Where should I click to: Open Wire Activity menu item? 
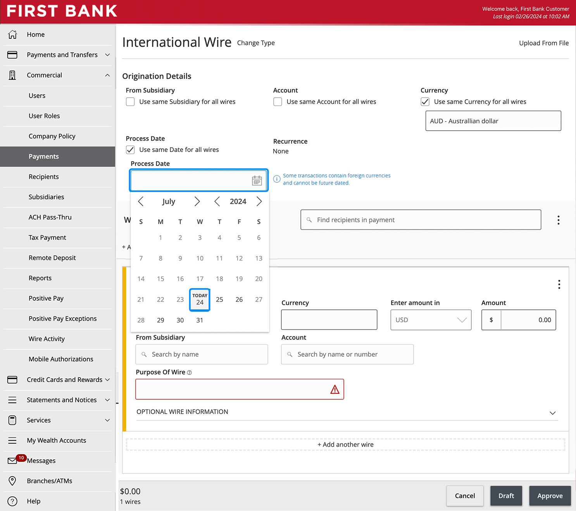coord(47,339)
